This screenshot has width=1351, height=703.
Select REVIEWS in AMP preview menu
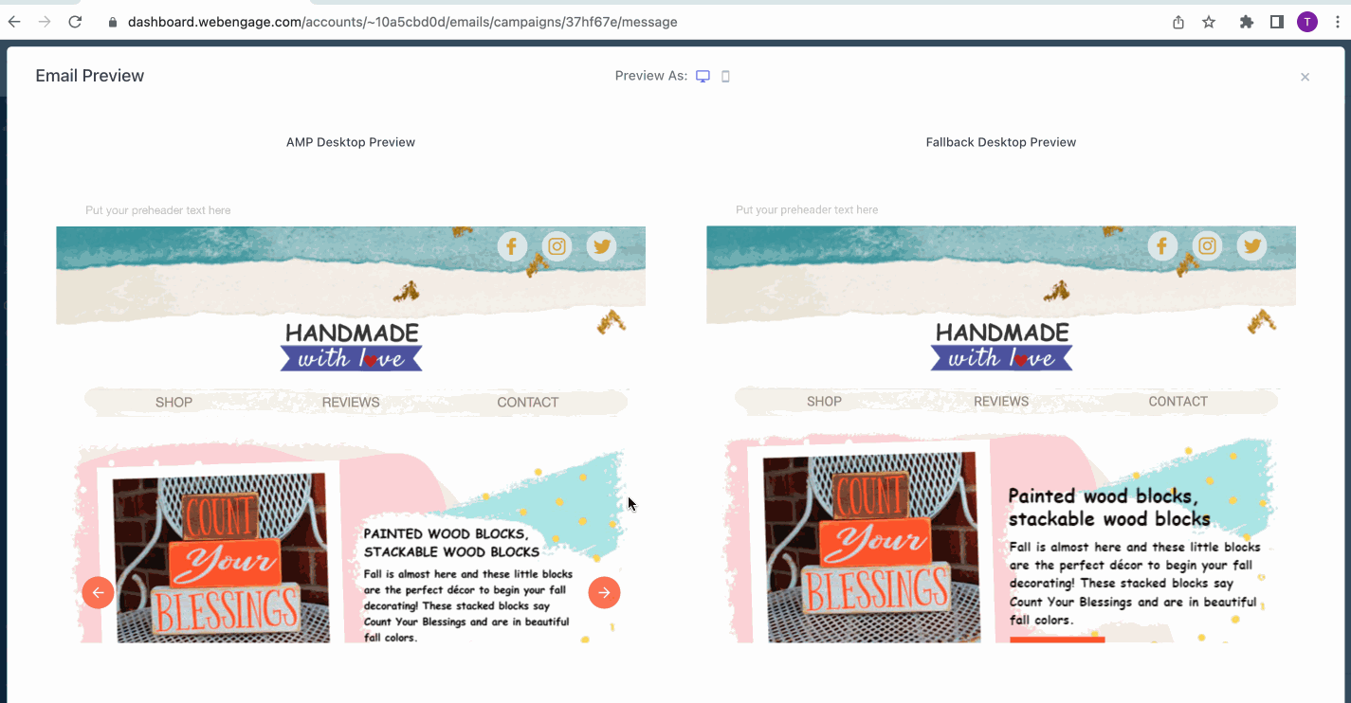pos(351,403)
